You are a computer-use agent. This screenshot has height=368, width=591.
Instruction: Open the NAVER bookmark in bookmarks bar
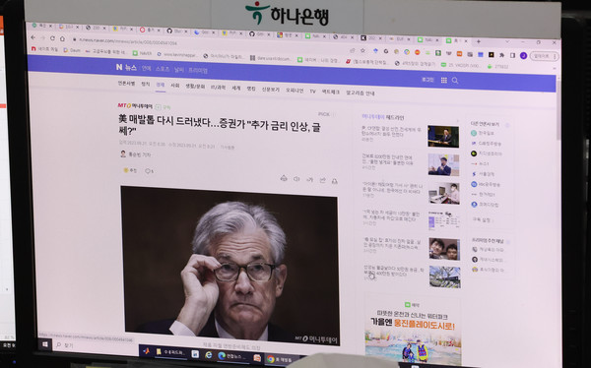tap(142, 53)
